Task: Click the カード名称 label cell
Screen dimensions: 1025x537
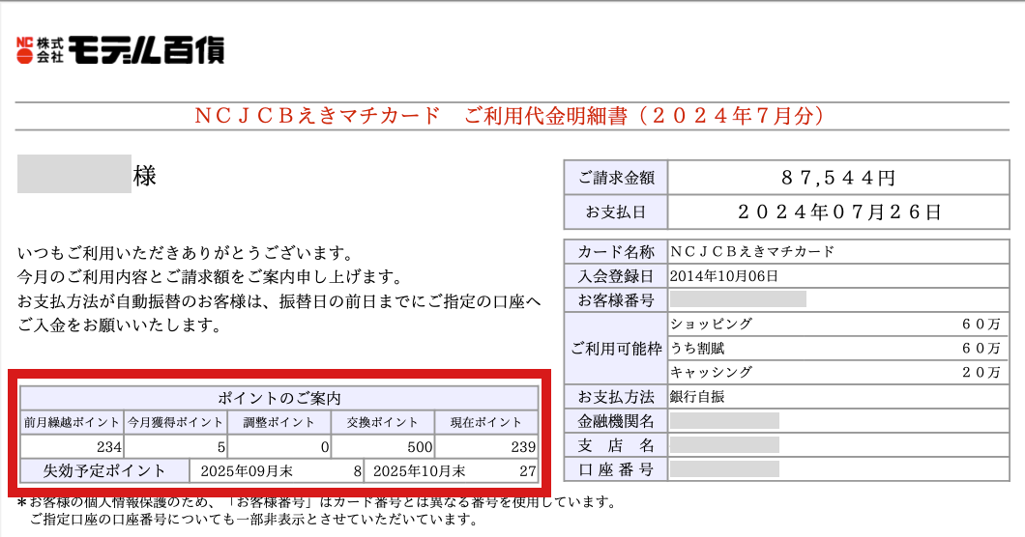Action: (x=616, y=251)
